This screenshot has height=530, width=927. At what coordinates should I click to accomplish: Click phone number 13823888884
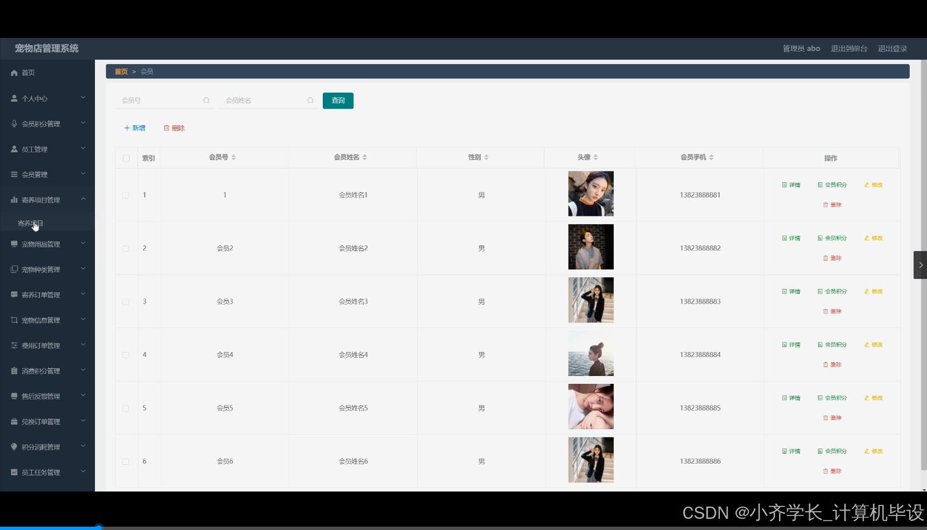tap(700, 355)
